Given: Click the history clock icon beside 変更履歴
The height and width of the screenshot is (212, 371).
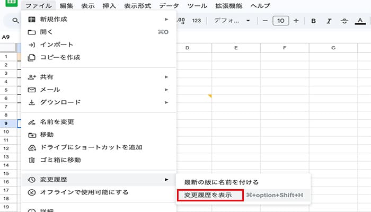Looking at the screenshot, I should click(x=32, y=180).
